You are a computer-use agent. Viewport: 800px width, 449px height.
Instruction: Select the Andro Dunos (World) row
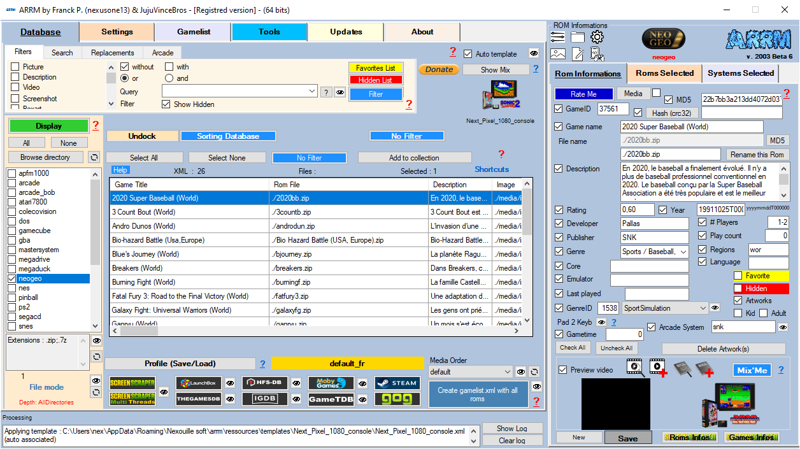pyautogui.click(x=190, y=226)
